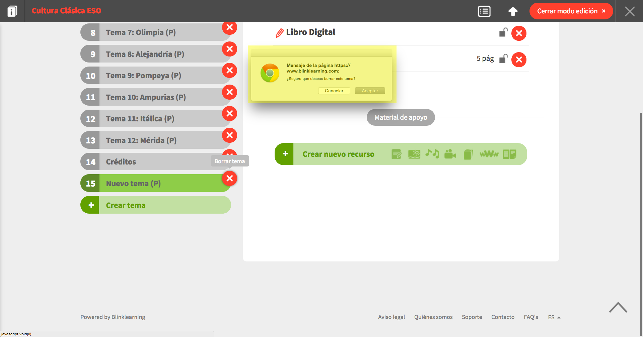643x337 pixels.
Task: Remove the Tema 9: Pompeya topic
Action: 229,71
